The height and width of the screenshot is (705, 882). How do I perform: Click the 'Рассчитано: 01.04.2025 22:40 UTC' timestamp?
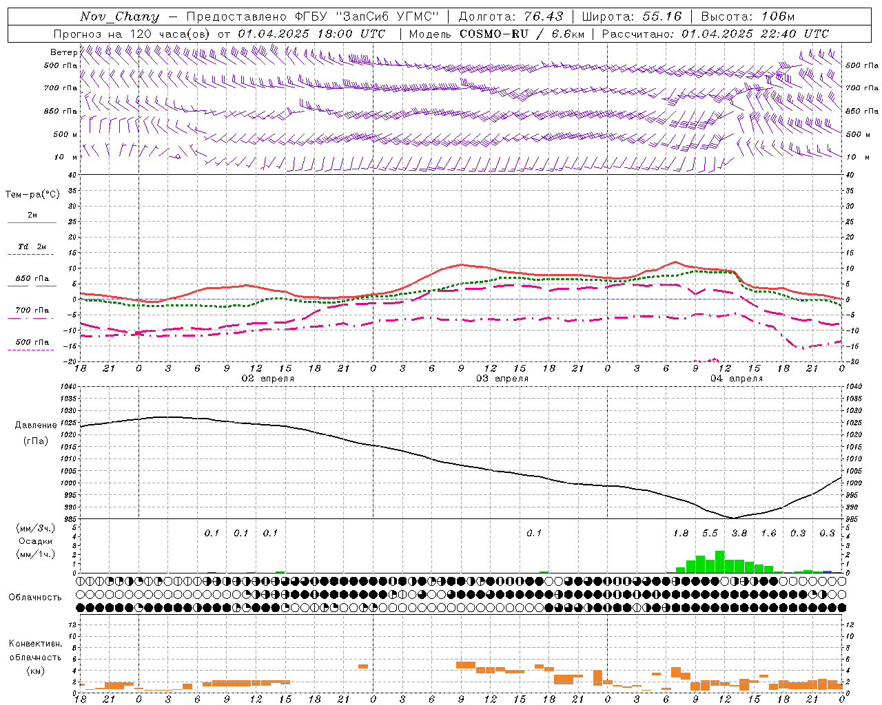coord(715,34)
